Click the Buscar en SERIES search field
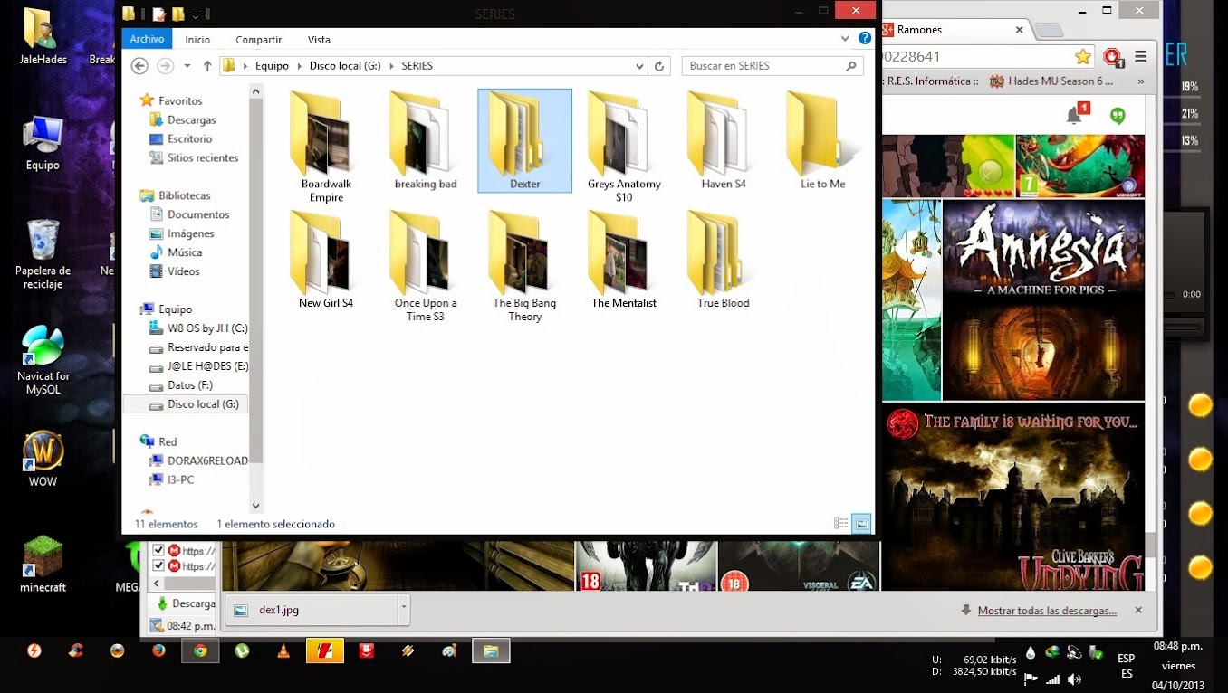The width and height of the screenshot is (1228, 693). point(772,66)
